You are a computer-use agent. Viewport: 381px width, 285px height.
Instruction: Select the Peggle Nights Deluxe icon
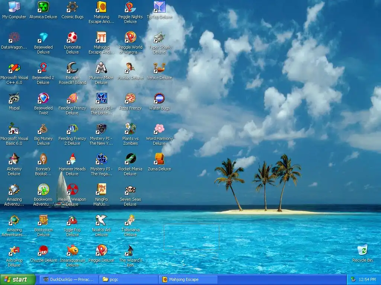131,7
